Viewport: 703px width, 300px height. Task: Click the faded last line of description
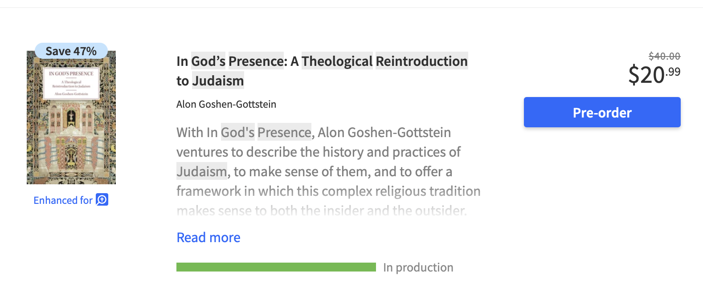click(x=321, y=211)
